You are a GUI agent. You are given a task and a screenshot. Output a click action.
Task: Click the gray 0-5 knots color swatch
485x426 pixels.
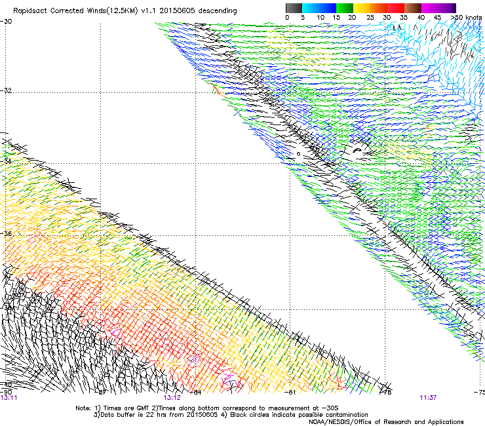click(x=294, y=8)
